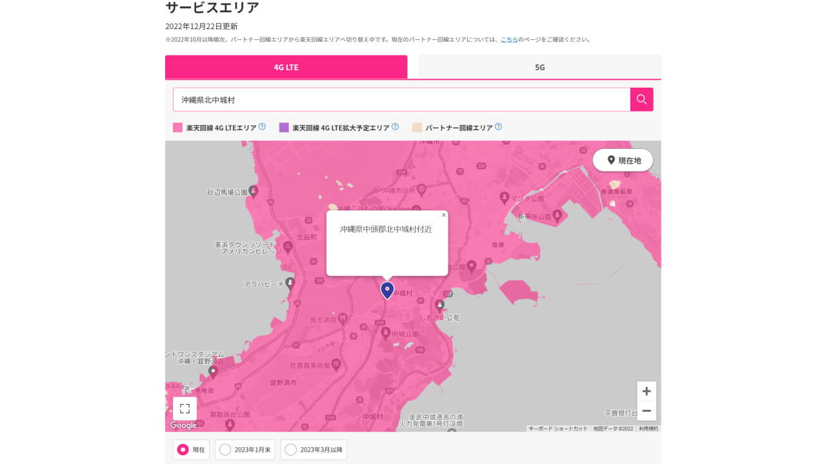Switch to the 4G LTE tab

[287, 66]
